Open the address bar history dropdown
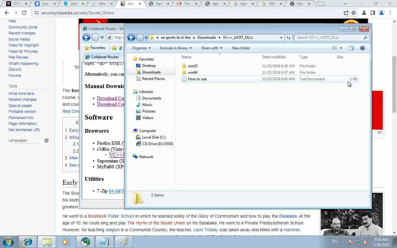 coord(281,38)
